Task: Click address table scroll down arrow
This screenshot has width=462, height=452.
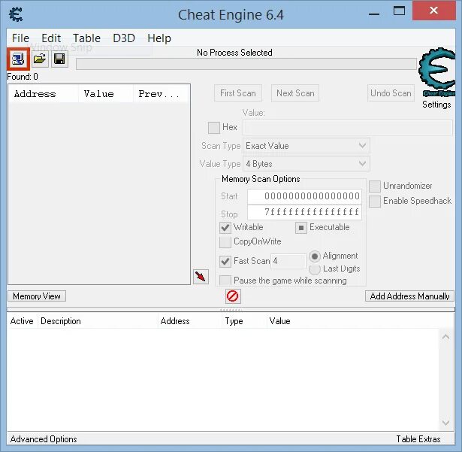Action: [445, 423]
